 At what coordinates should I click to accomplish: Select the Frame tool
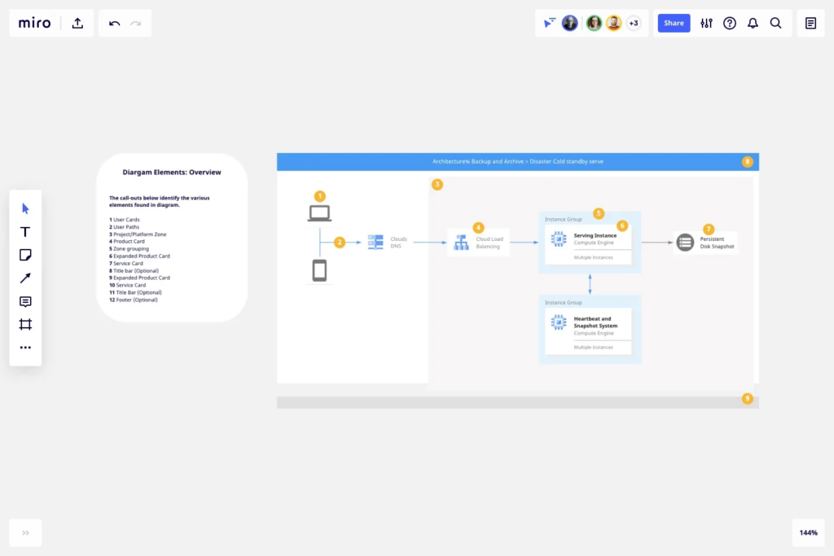point(25,324)
